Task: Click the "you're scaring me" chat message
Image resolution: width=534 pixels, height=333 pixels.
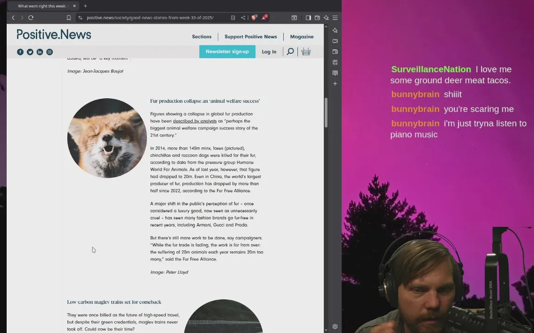Action: [478, 109]
